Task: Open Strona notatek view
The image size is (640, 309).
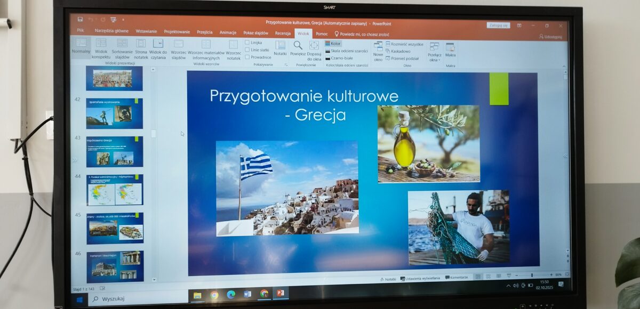Action: click(141, 48)
